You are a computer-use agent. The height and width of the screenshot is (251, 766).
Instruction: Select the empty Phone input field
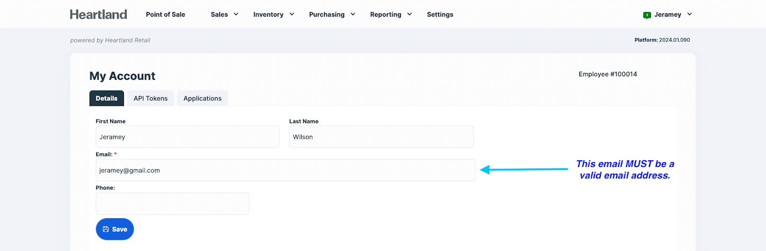click(172, 204)
